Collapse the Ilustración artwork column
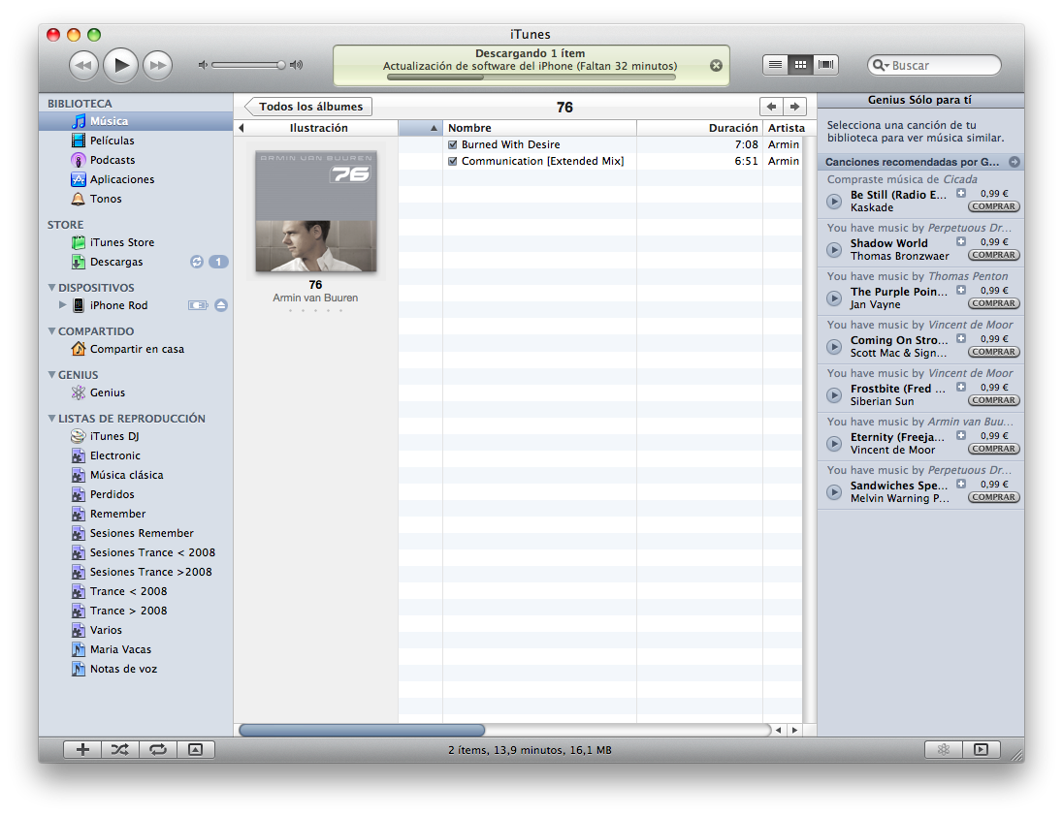The image size is (1063, 816). click(242, 128)
